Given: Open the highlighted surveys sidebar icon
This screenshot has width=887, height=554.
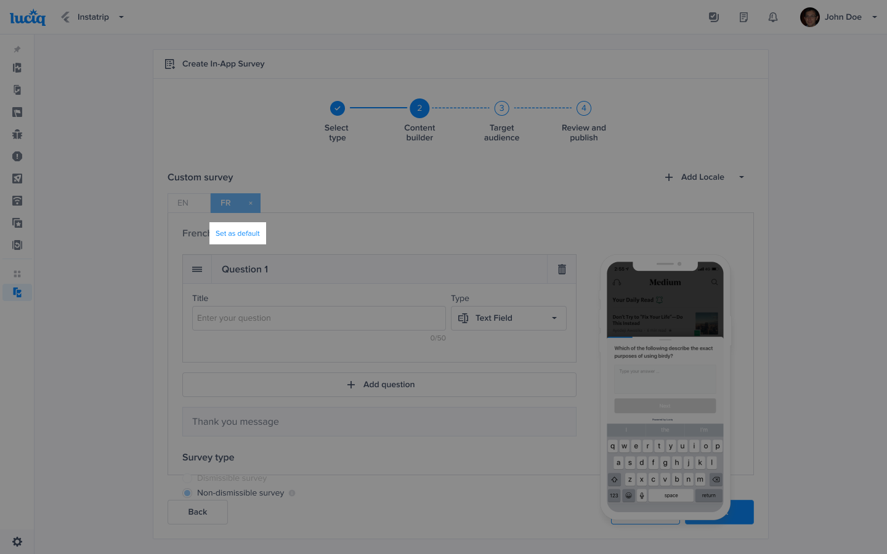Looking at the screenshot, I should click(x=17, y=292).
